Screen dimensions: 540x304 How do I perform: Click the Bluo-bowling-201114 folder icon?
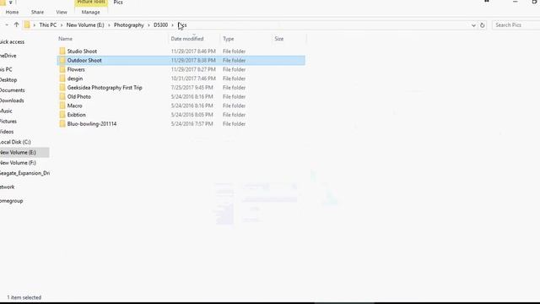point(62,124)
